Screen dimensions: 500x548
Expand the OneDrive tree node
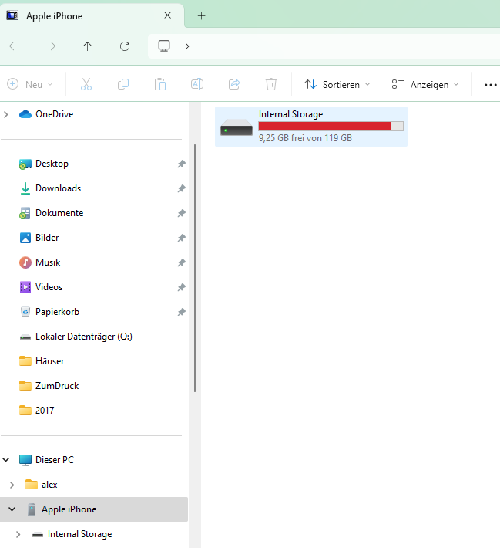pos(7,114)
